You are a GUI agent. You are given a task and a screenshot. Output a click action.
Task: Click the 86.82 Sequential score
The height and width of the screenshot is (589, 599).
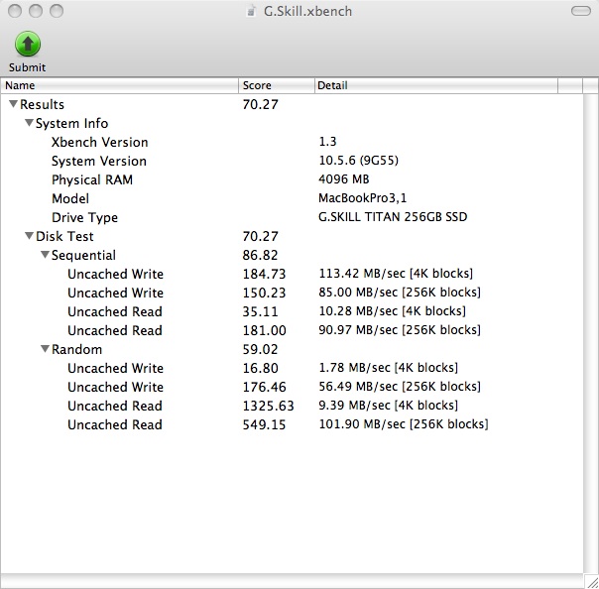[260, 255]
